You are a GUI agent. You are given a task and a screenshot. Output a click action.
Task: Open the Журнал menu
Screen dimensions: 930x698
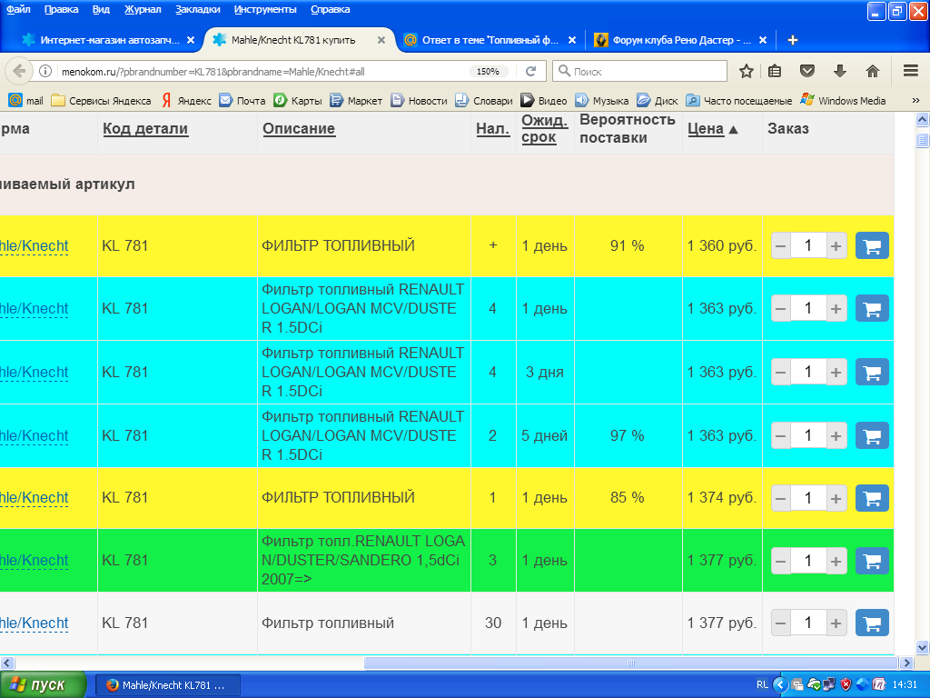tap(143, 9)
